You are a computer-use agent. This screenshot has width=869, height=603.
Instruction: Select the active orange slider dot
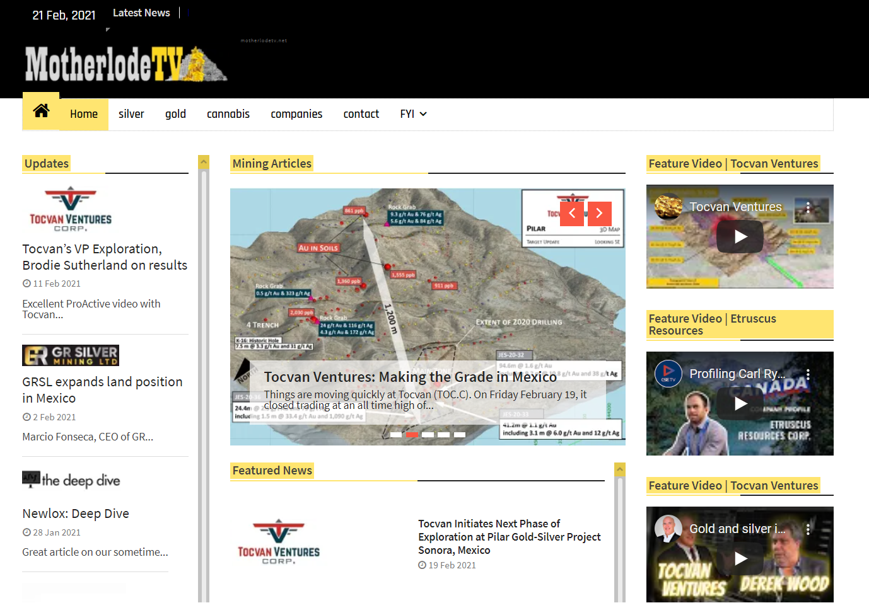[x=412, y=435]
